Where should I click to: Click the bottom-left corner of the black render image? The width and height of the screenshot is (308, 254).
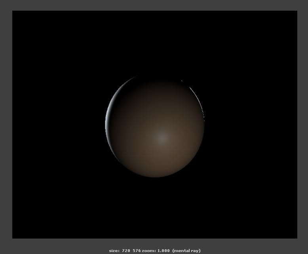[13, 237]
